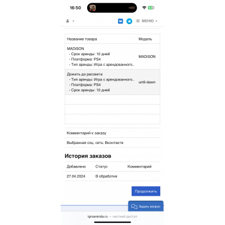Click the user account person icon
The image size is (225, 225).
(67, 21)
